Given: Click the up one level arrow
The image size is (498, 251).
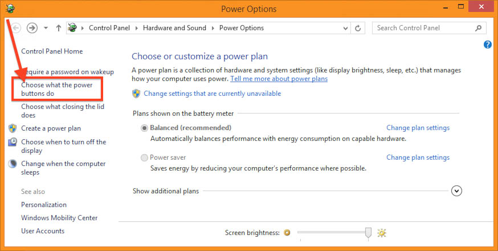Looking at the screenshot, I should (x=58, y=28).
